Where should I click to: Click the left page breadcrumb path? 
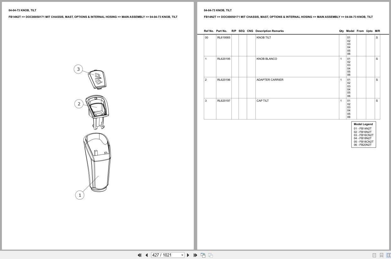click(x=93, y=17)
